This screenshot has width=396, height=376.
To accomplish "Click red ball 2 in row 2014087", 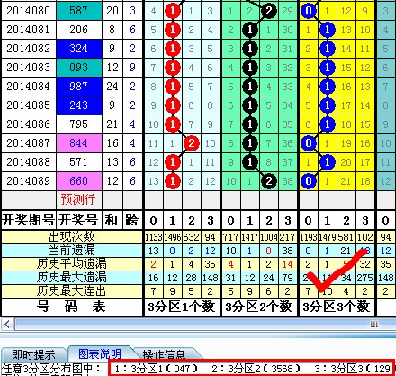I will click(192, 143).
